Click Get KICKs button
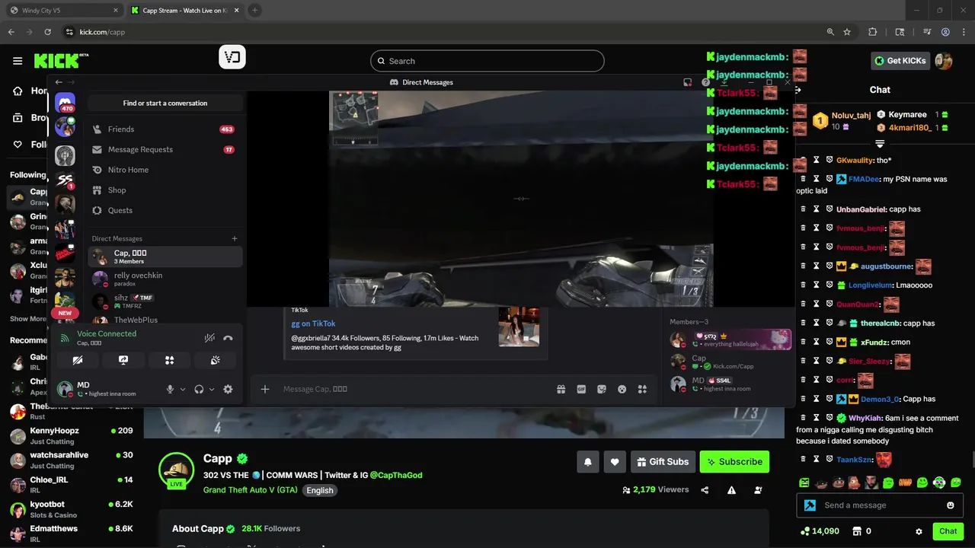This screenshot has height=548, width=975. 900,61
